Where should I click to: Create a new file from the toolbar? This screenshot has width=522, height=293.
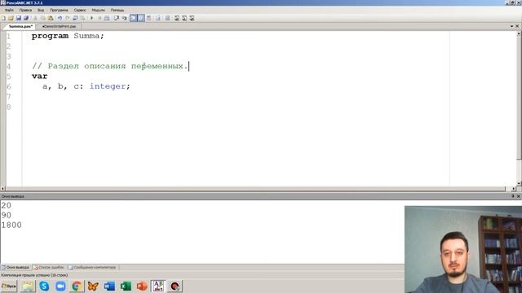click(3, 18)
